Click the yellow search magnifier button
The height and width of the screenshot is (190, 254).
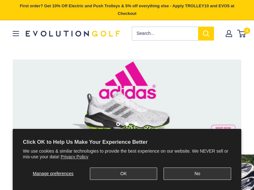[x=206, y=34]
